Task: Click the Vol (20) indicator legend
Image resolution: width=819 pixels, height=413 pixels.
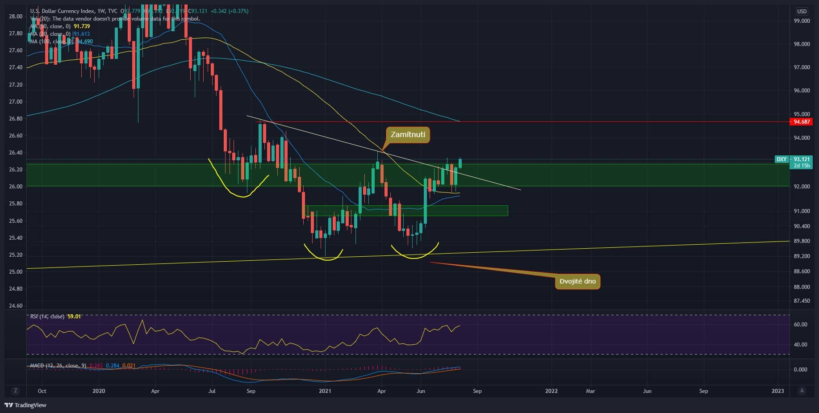Action: tap(115, 19)
